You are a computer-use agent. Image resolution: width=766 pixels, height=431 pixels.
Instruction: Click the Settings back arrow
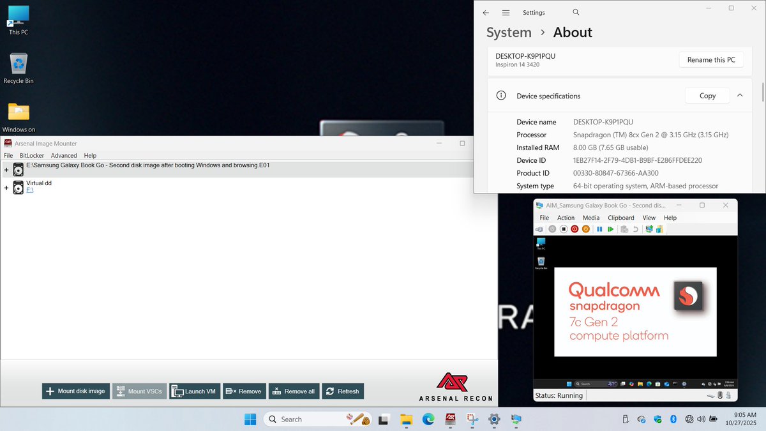pyautogui.click(x=486, y=12)
